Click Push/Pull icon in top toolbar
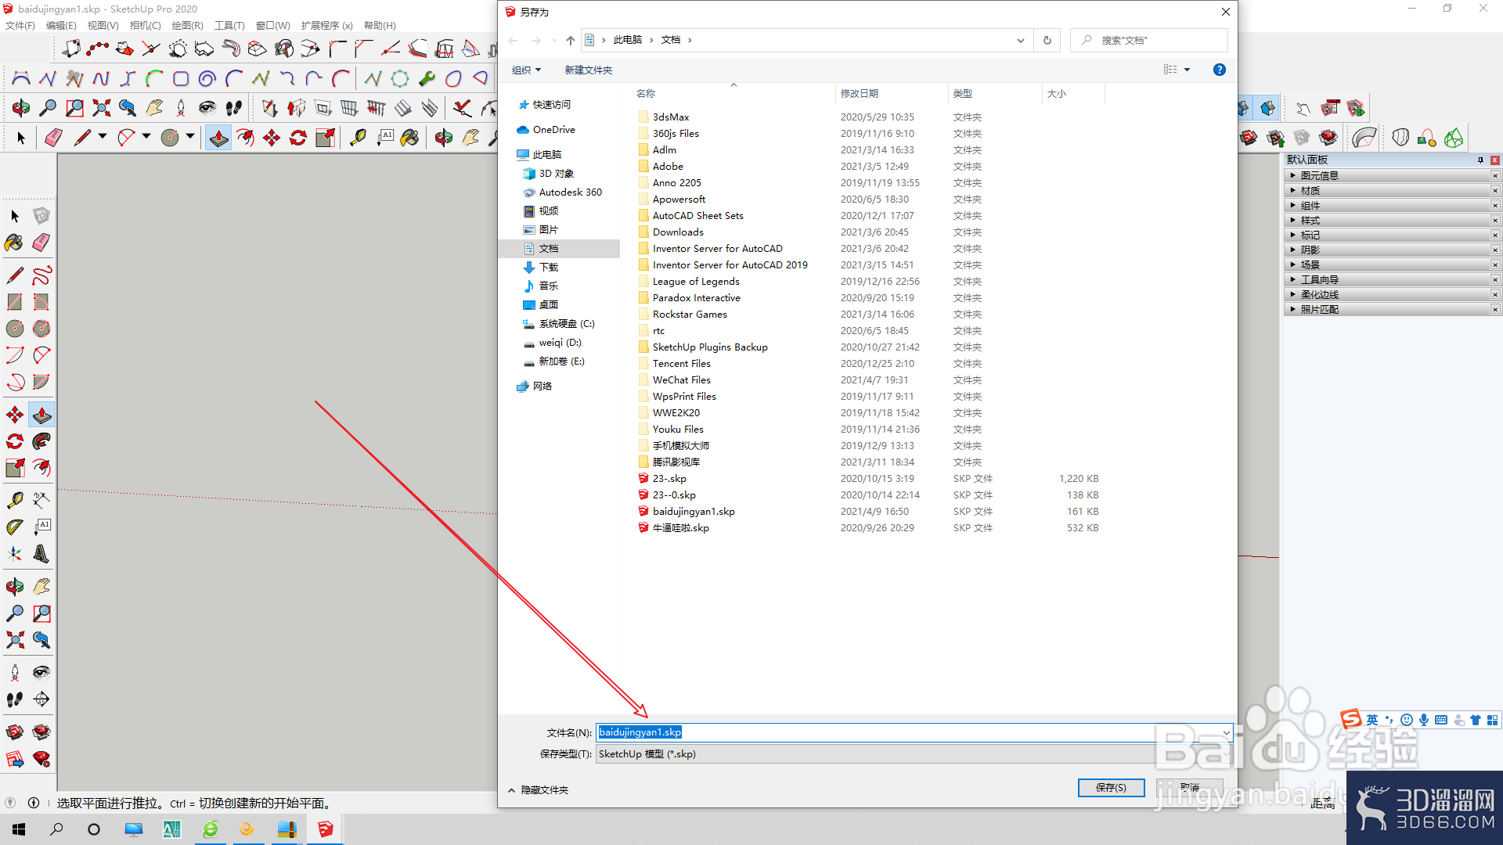This screenshot has width=1503, height=845. 218,138
